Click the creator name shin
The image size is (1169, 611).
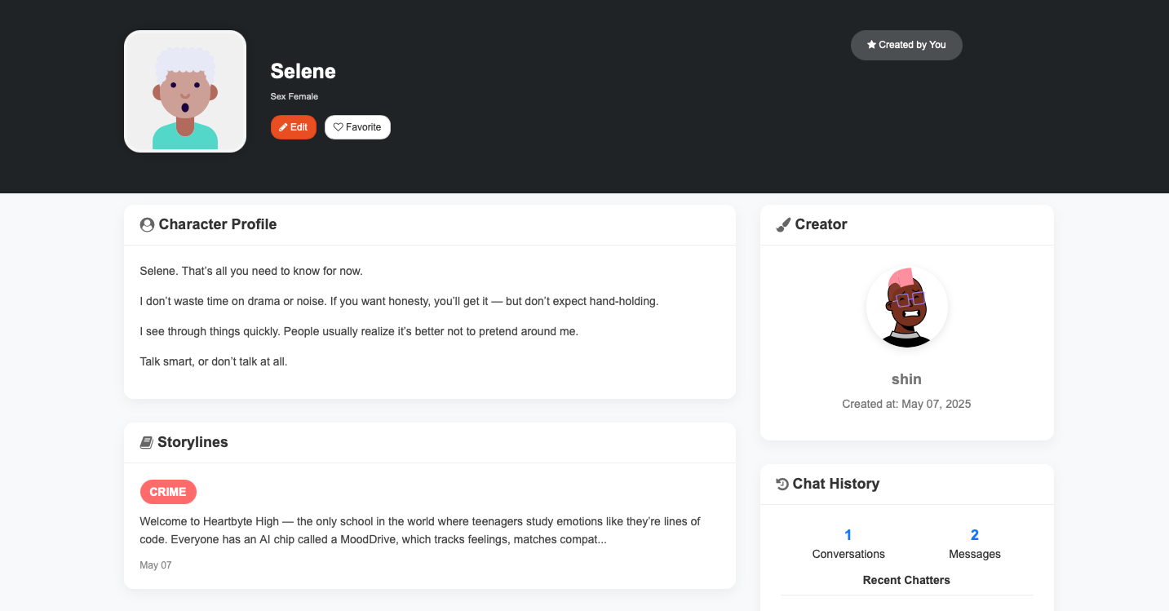(906, 379)
